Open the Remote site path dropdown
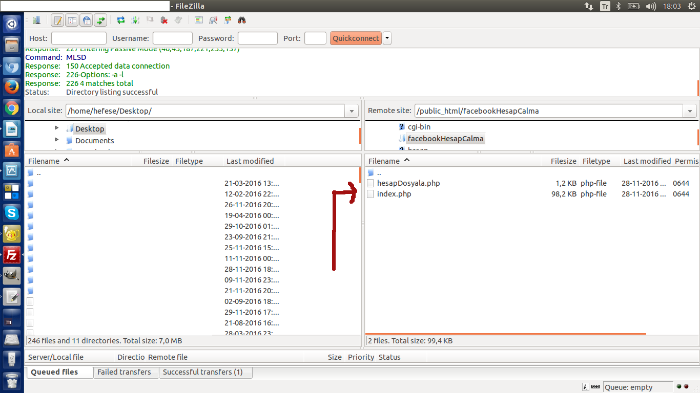The height and width of the screenshot is (393, 700). 690,111
